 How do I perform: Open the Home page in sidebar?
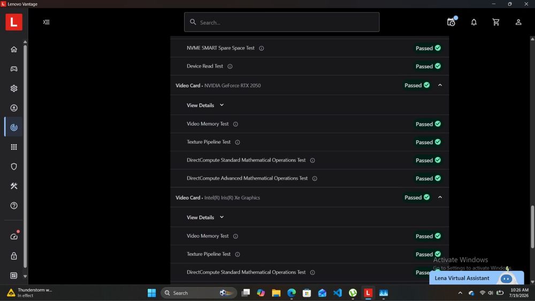pyautogui.click(x=14, y=49)
